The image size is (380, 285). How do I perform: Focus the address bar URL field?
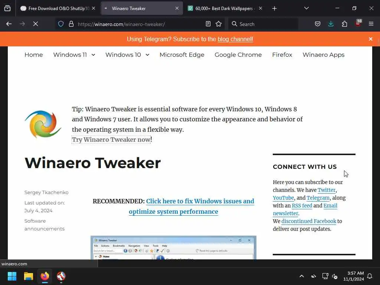pos(141,24)
